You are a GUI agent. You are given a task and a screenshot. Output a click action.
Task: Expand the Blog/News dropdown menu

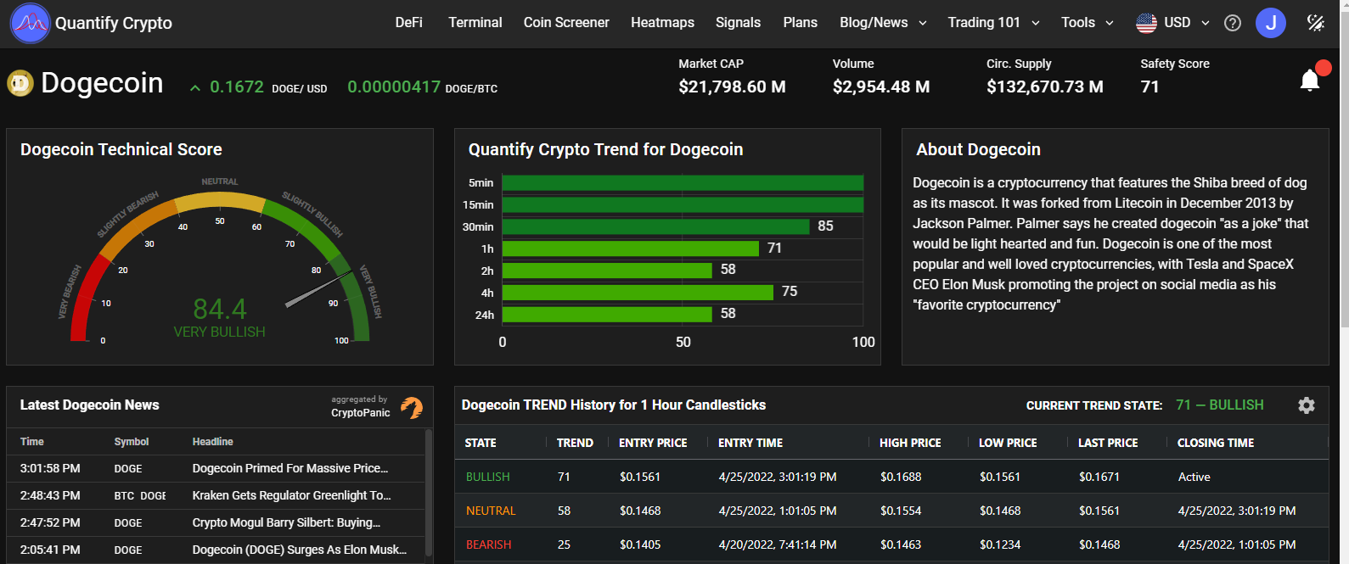tap(883, 23)
